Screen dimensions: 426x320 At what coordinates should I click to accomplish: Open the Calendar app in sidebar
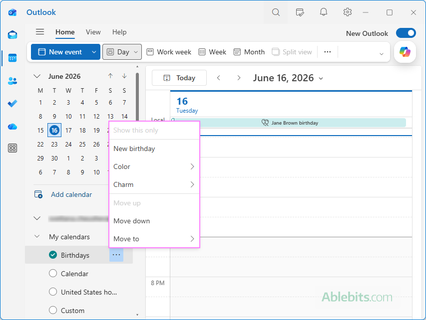coord(12,58)
